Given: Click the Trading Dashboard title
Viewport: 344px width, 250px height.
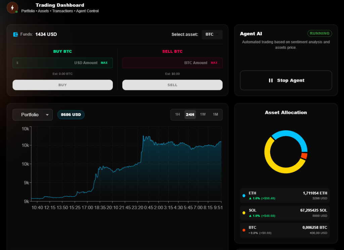Looking at the screenshot, I should [x=60, y=5].
